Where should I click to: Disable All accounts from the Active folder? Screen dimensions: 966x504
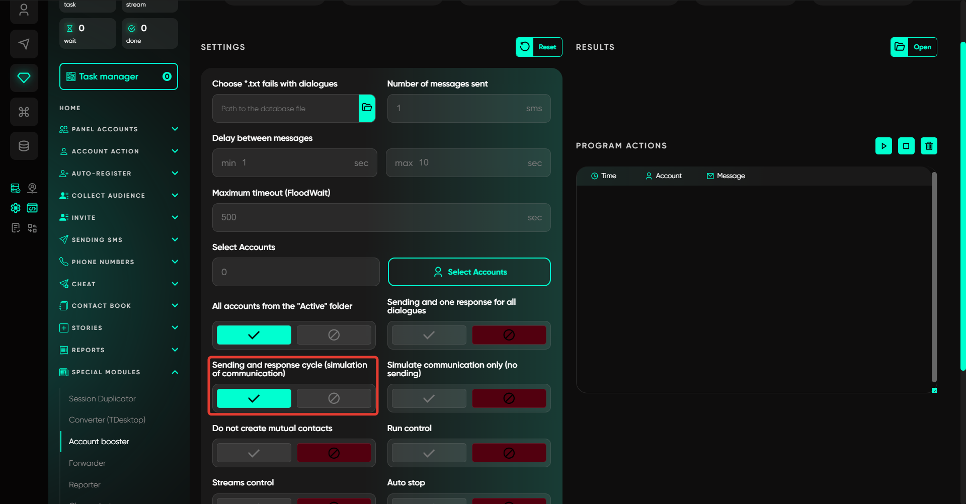point(334,335)
